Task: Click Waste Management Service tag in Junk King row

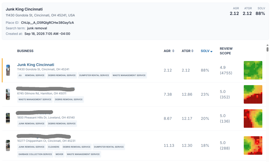Action: pos(129,75)
